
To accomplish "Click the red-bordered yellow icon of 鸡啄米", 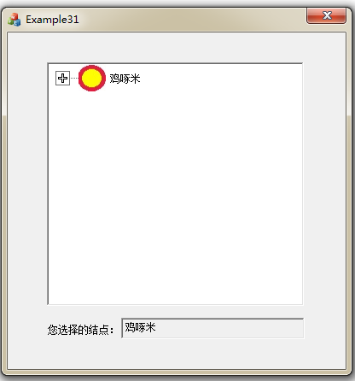I will coord(92,78).
